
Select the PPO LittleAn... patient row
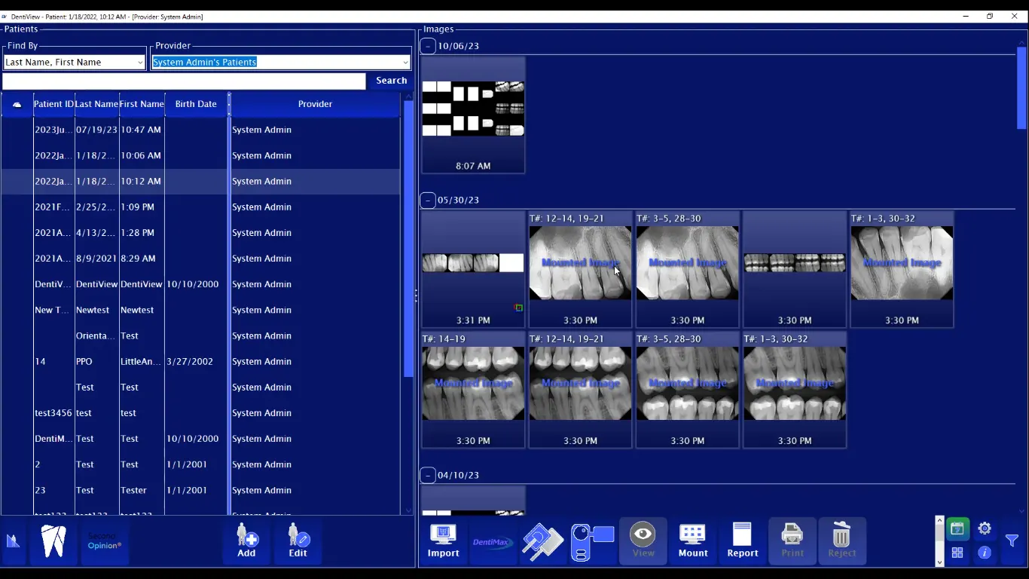tap(200, 361)
